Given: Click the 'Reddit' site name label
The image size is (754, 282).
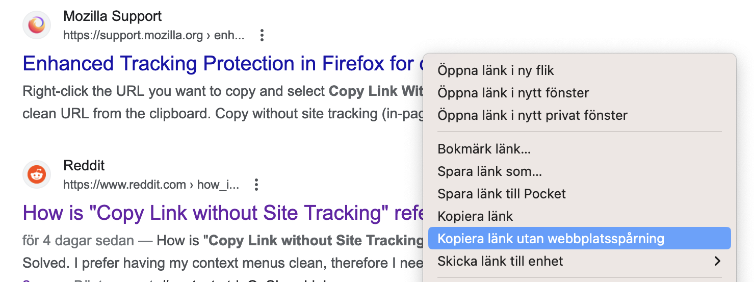Looking at the screenshot, I should point(84,166).
